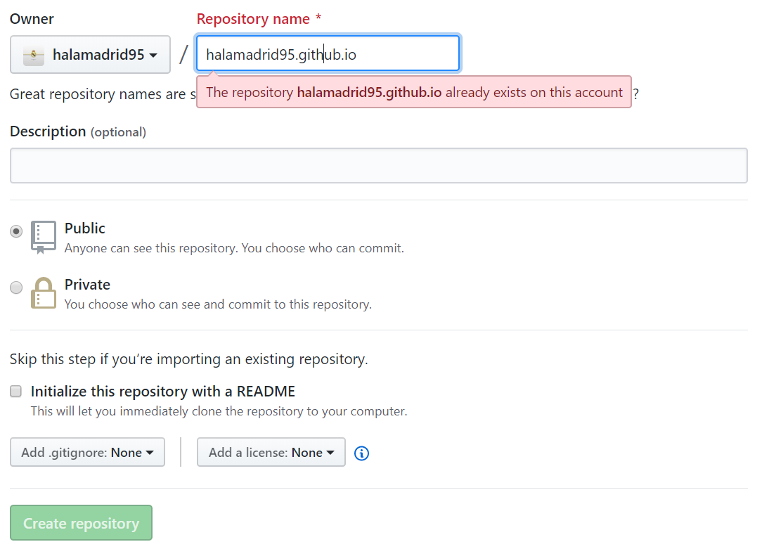This screenshot has height=549, width=769.
Task: Focus the Repository name text field
Action: 328,54
